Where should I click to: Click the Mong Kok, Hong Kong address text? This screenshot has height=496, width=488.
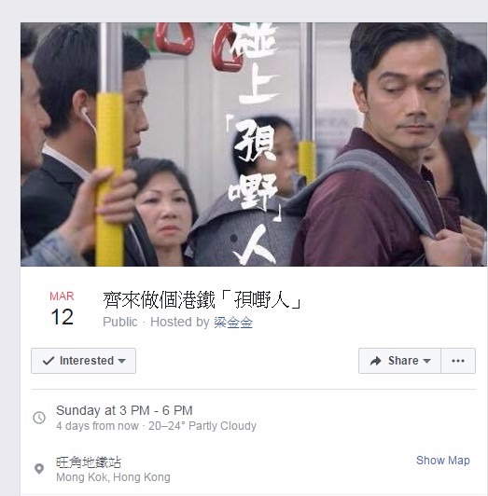click(x=113, y=477)
